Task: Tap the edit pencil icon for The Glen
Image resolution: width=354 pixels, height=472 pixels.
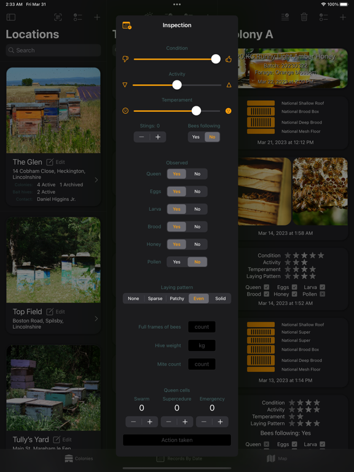Action: pos(50,162)
